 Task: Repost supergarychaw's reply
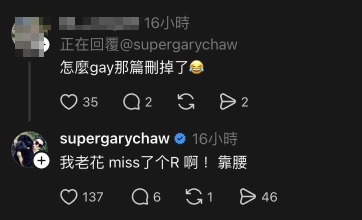coord(194,196)
